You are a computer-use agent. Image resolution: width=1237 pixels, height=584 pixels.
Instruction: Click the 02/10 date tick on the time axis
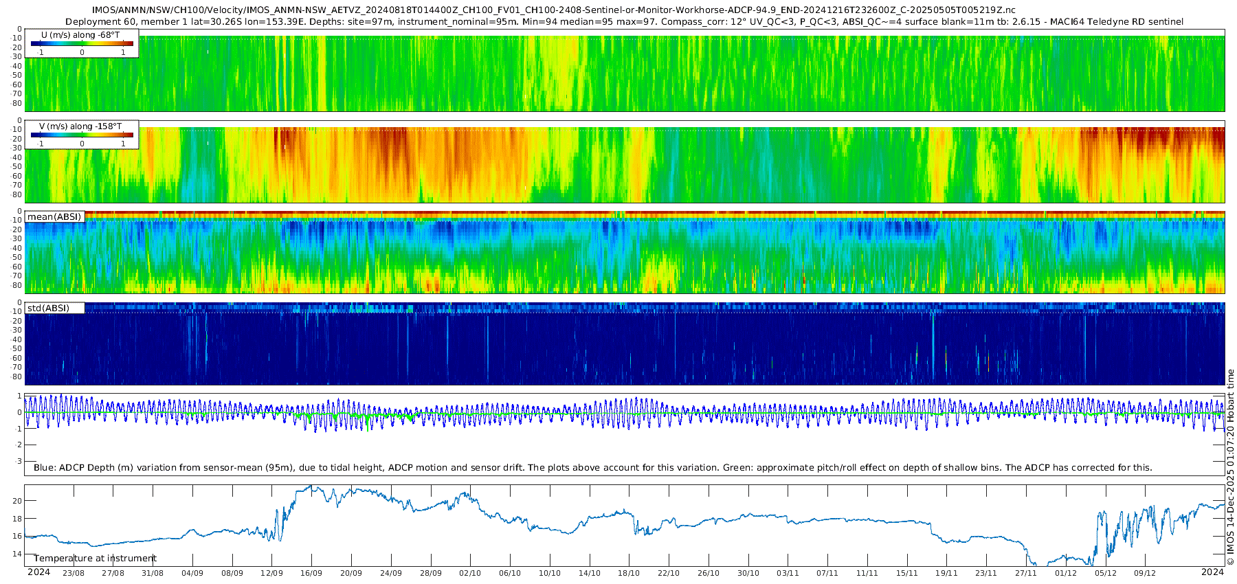pyautogui.click(x=470, y=573)
